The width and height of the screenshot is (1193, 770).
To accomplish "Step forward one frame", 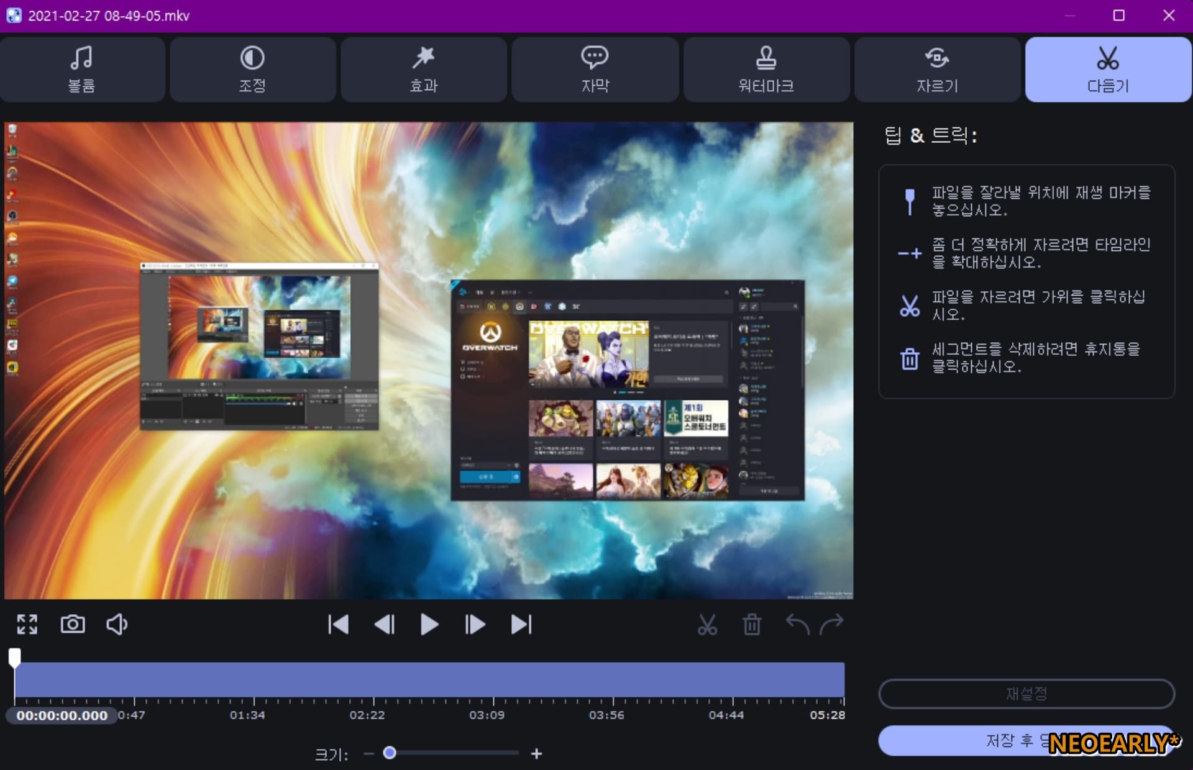I will point(475,625).
